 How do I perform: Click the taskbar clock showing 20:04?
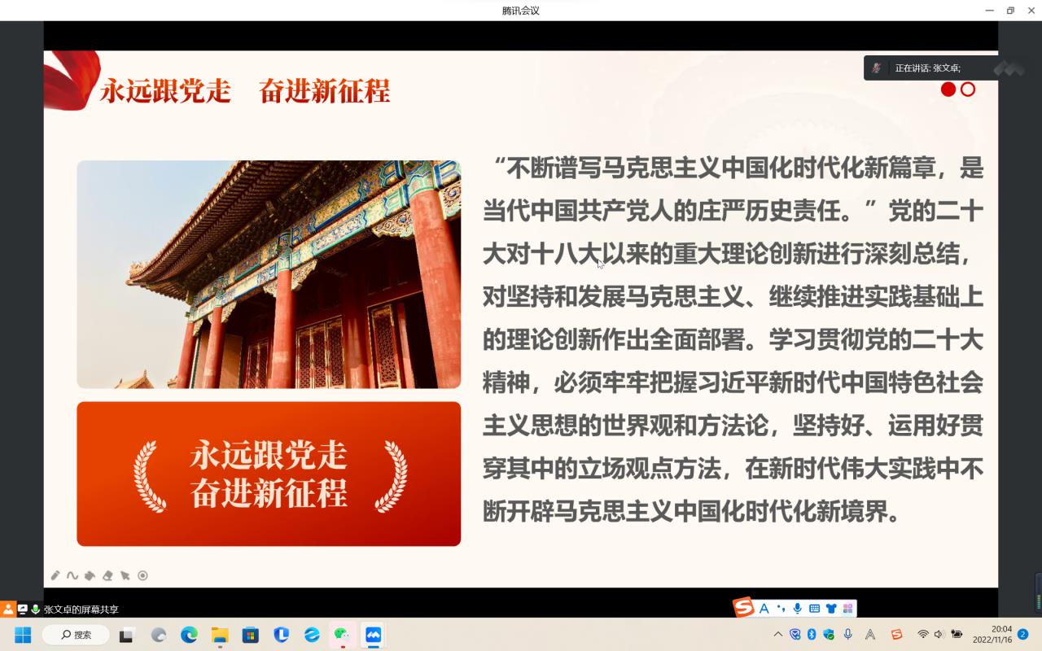tap(992, 635)
